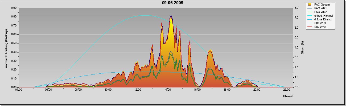
Task: Click the 04:00 label on time axis
Action: [x=19, y=90]
